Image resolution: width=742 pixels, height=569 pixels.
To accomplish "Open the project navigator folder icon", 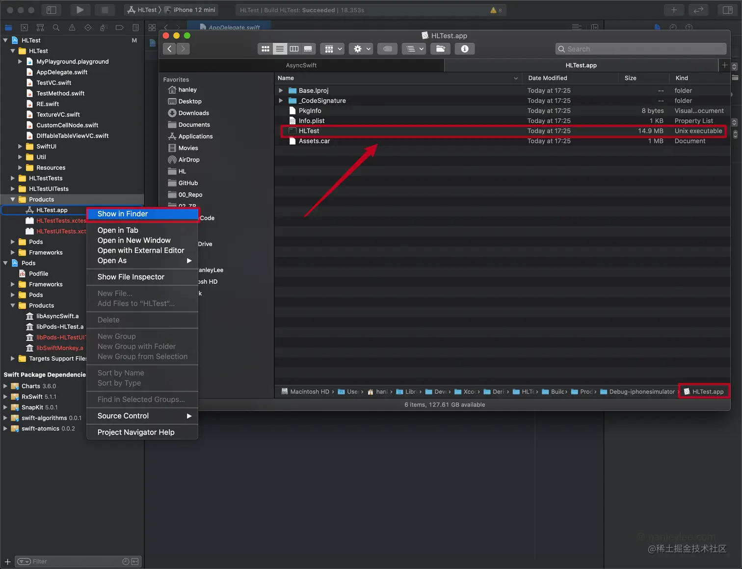I will [x=8, y=27].
